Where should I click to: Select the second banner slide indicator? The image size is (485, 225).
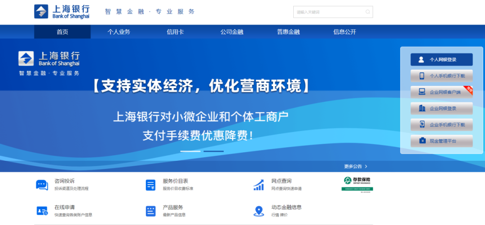click(213, 151)
